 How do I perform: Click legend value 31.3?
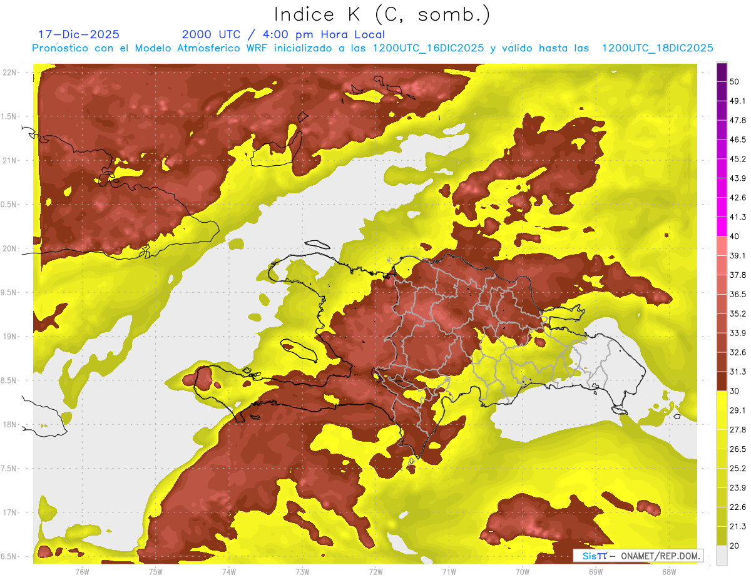click(738, 372)
